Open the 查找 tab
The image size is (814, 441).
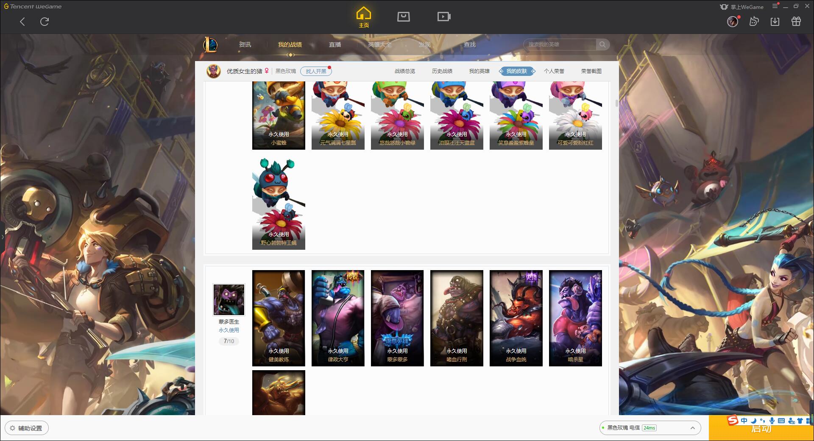point(469,45)
